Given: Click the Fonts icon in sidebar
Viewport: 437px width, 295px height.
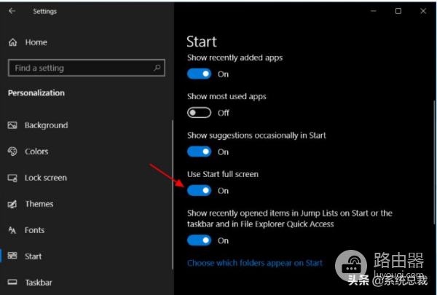Looking at the screenshot, I should point(12,230).
